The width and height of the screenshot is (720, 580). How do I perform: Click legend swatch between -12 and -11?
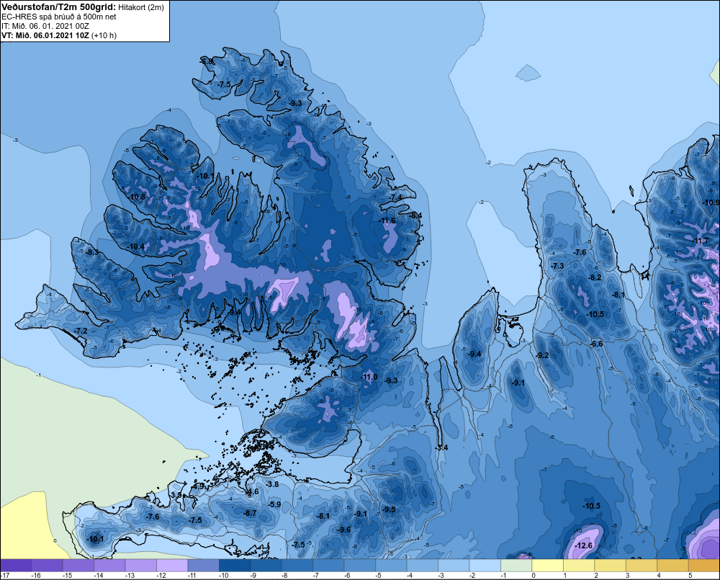point(172,566)
